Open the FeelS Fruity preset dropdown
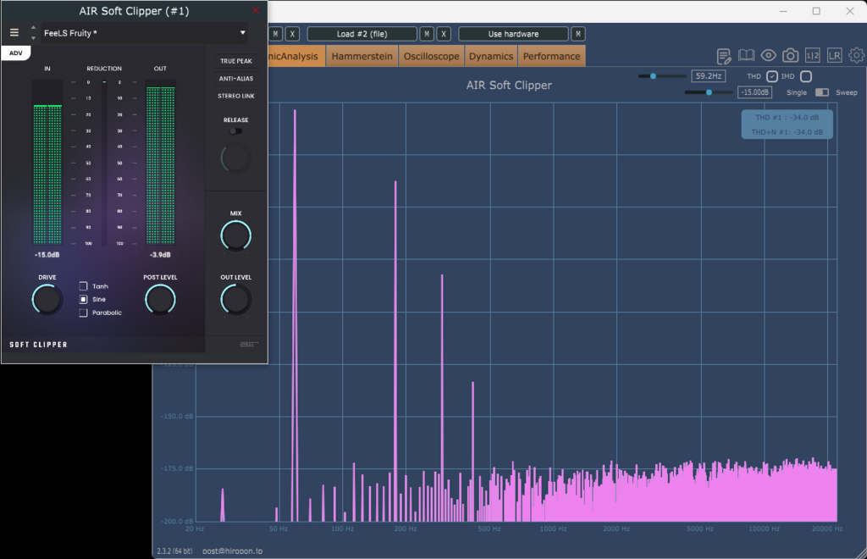This screenshot has height=559, width=867. [144, 33]
